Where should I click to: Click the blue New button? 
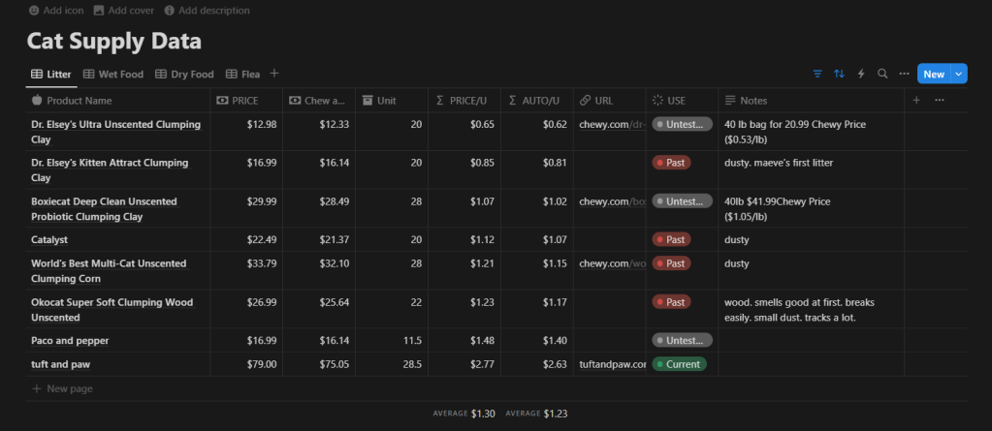[x=933, y=74]
